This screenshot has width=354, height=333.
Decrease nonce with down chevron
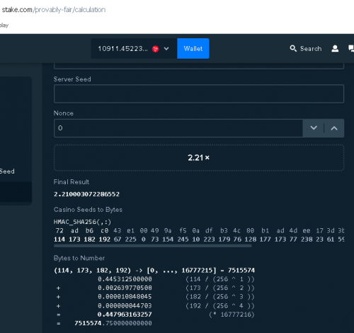pyautogui.click(x=314, y=128)
